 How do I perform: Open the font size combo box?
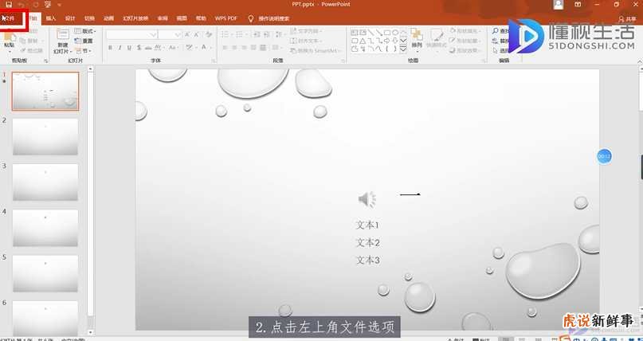170,35
